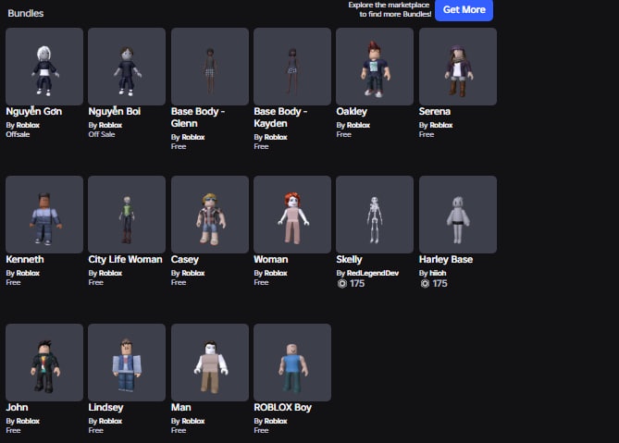The width and height of the screenshot is (619, 443).
Task: Select the Man avatar thumbnail
Action: click(210, 363)
